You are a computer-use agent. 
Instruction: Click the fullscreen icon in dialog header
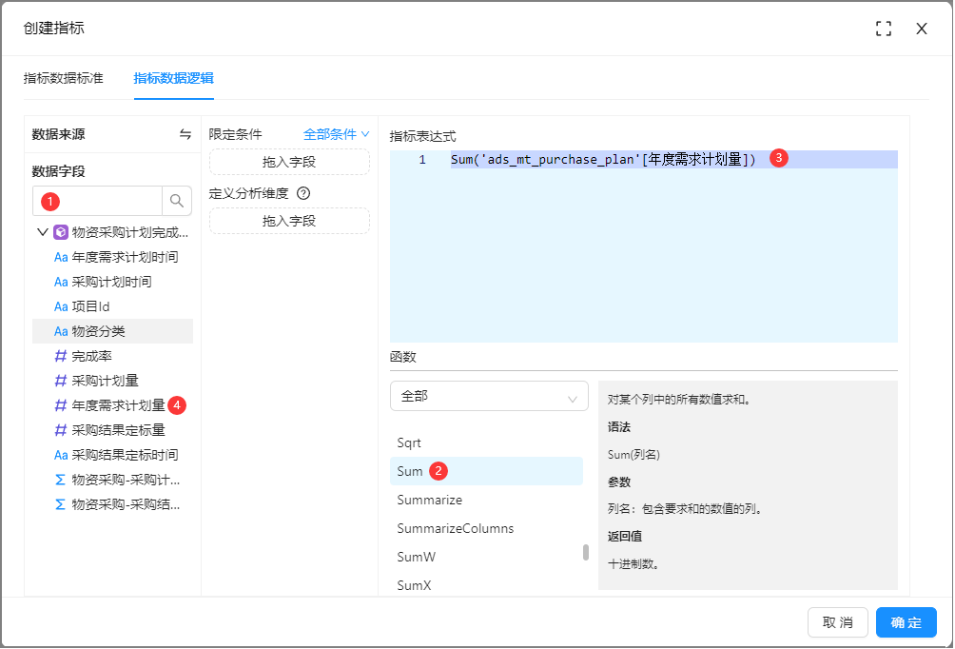[884, 29]
